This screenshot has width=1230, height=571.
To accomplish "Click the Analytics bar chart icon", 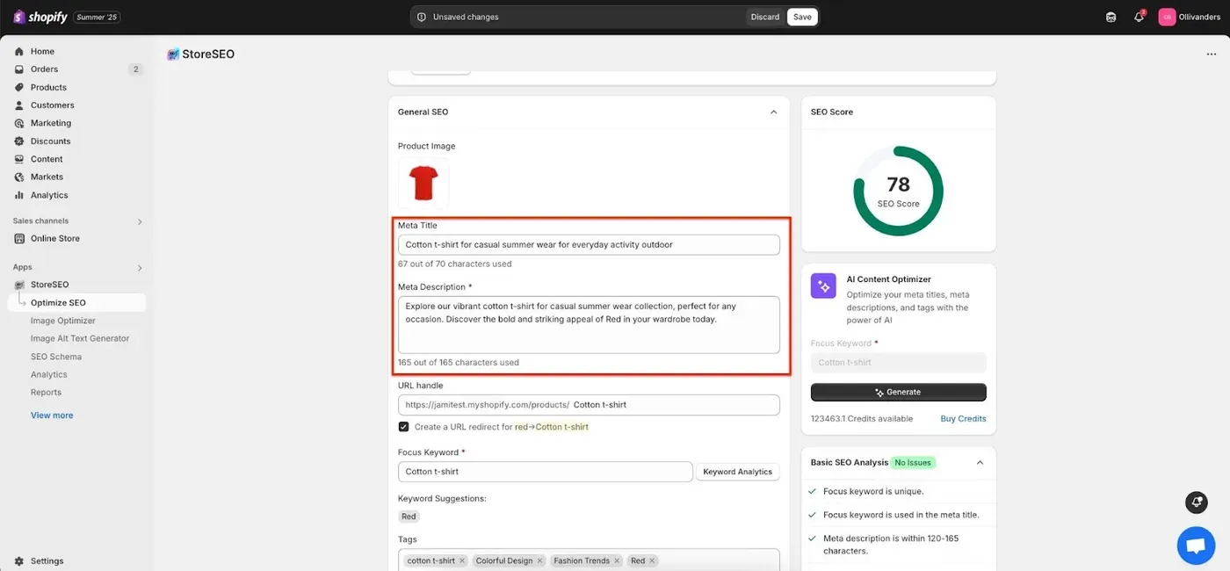I will pos(19,196).
